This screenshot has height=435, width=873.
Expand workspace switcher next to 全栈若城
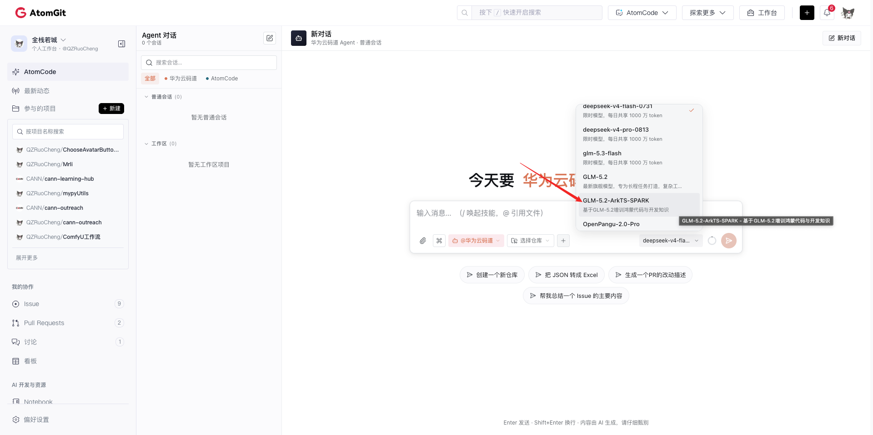(63, 40)
